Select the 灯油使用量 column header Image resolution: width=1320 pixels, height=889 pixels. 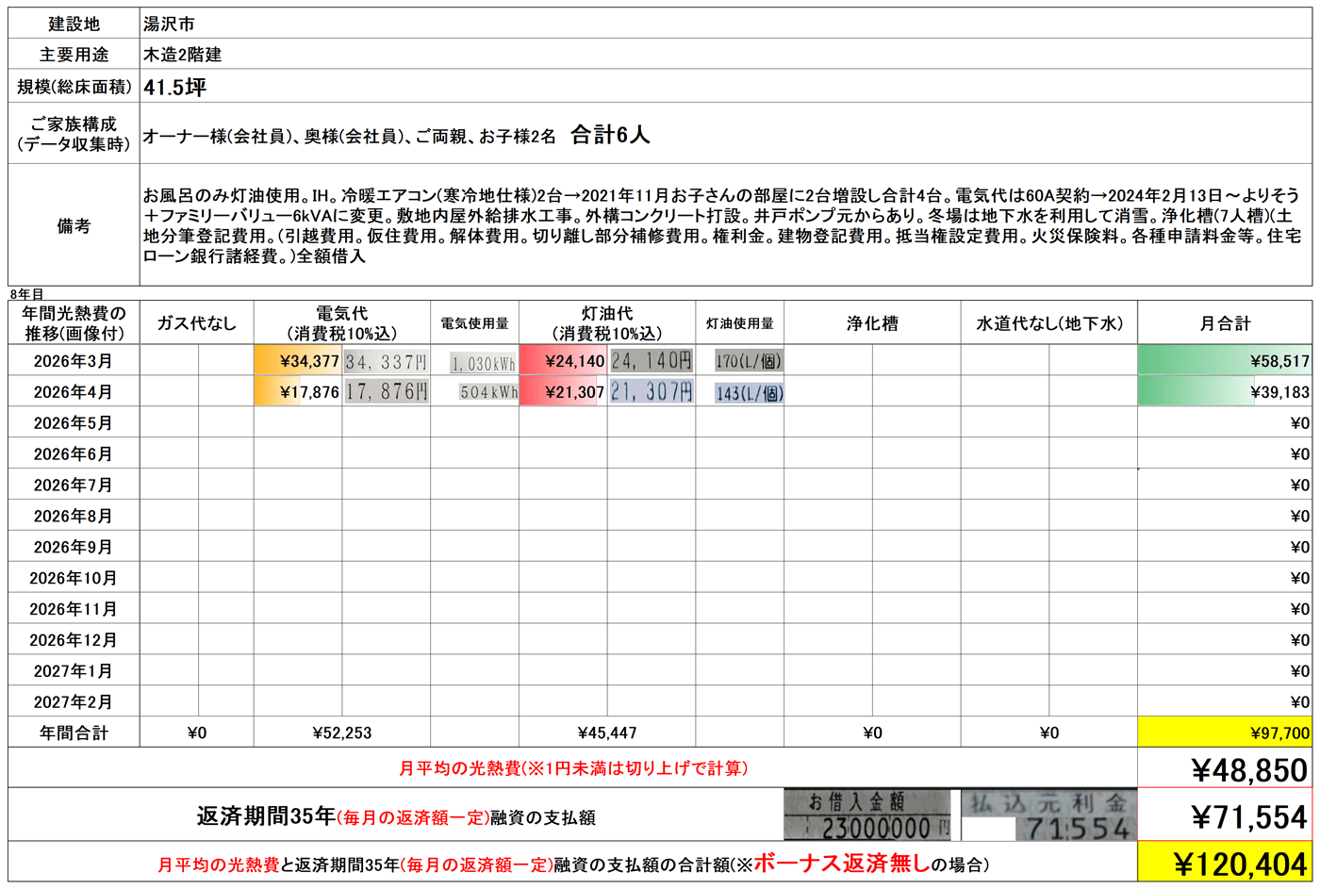739,323
